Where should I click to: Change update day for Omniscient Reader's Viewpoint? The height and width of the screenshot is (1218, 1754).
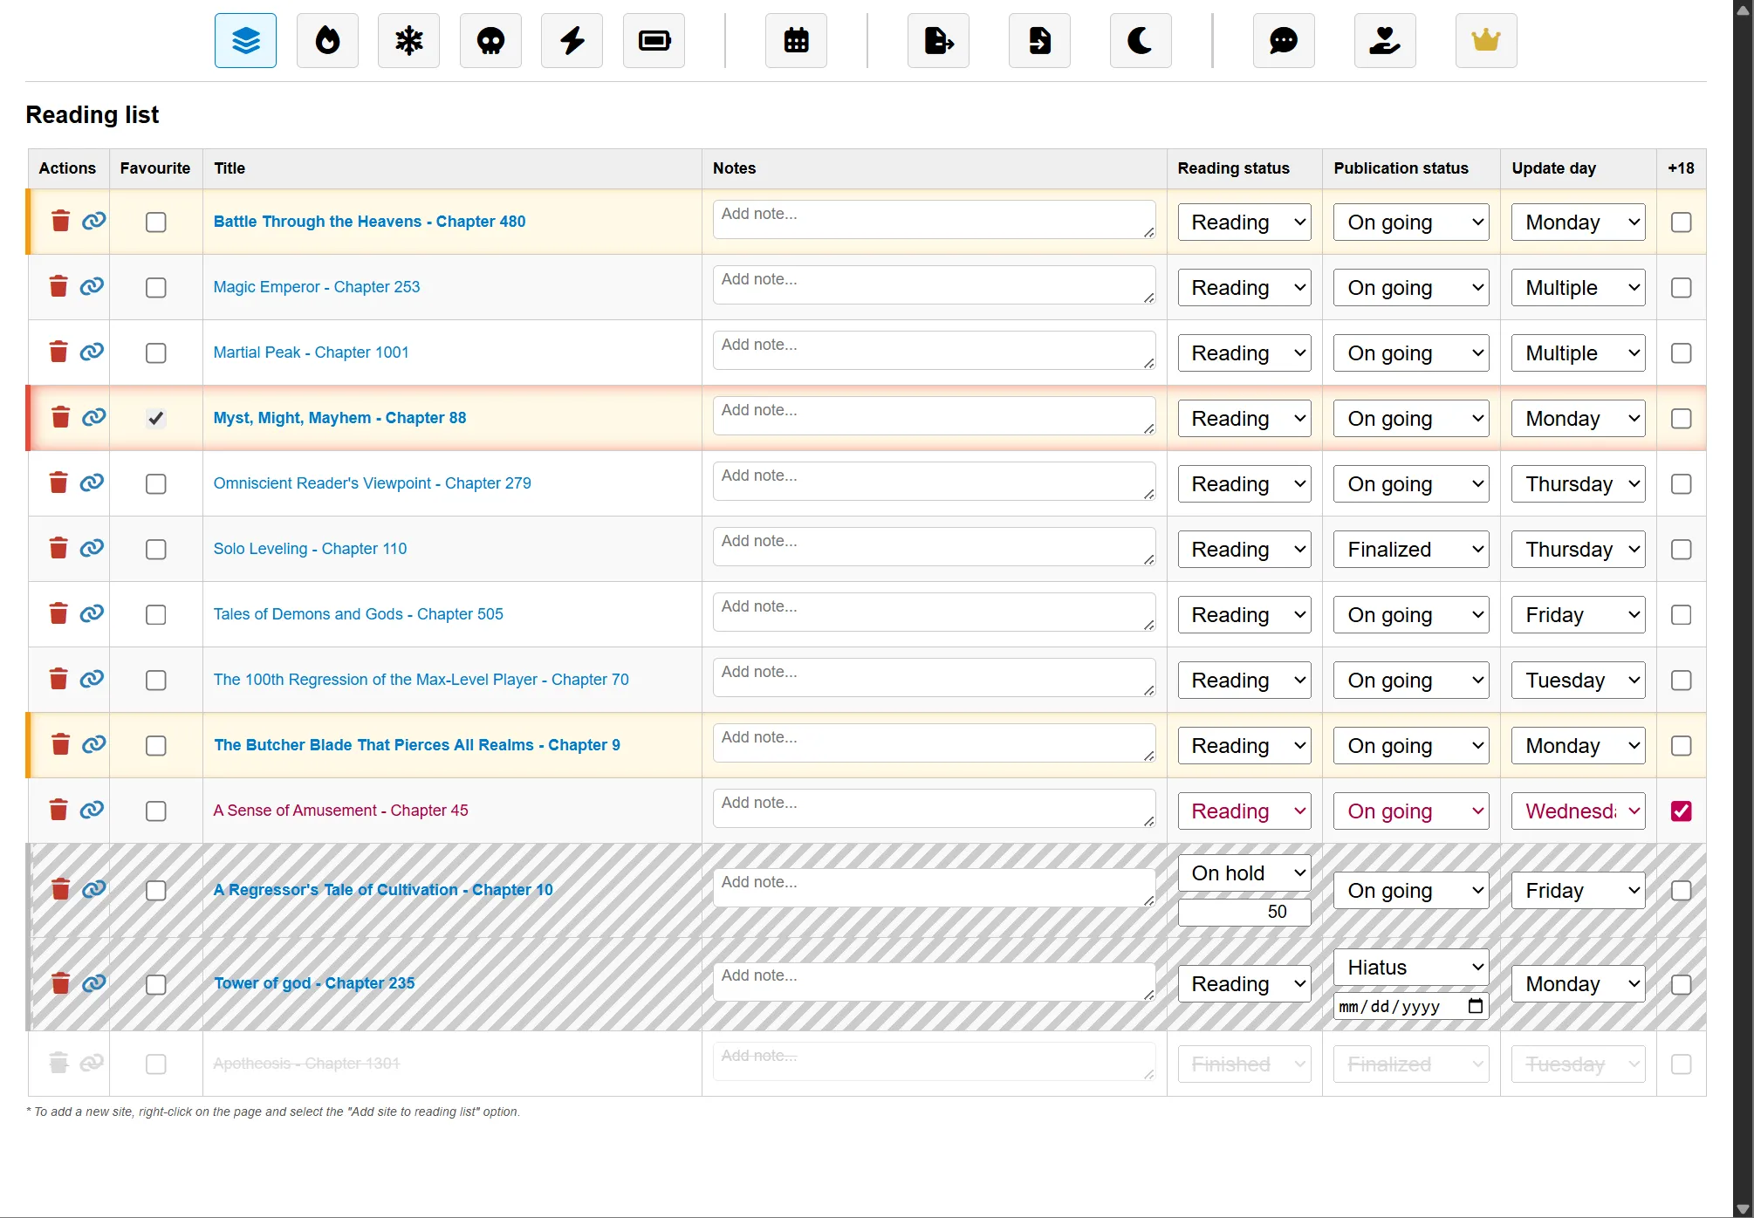tap(1578, 484)
